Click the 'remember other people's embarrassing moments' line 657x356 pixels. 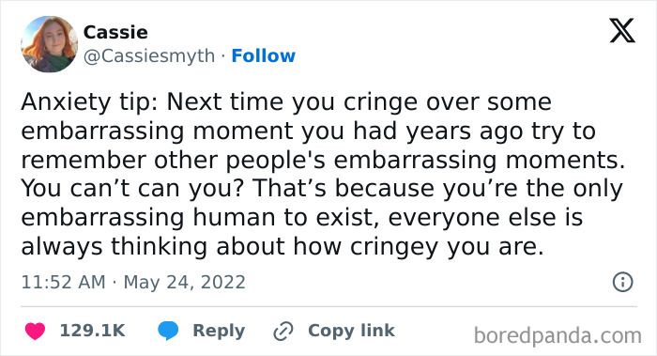coord(323,161)
